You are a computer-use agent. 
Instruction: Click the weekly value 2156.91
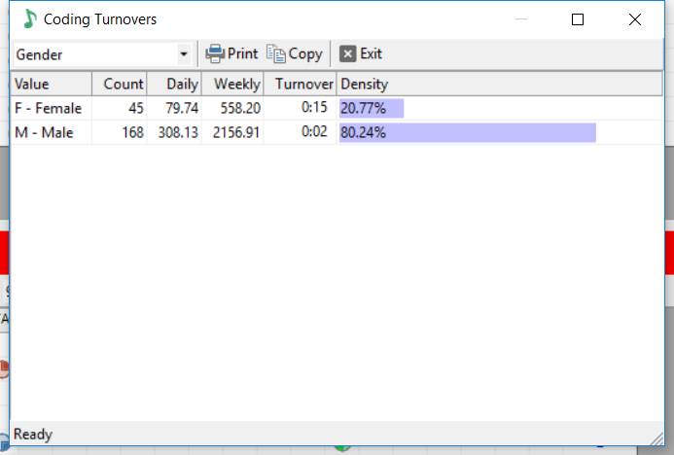(x=236, y=132)
